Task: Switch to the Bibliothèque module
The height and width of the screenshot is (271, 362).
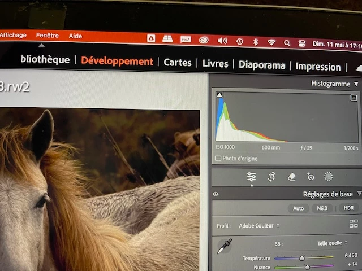Action: pos(45,59)
